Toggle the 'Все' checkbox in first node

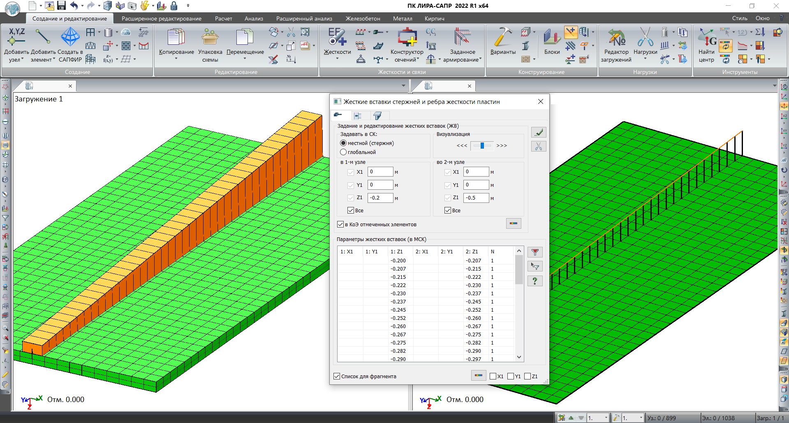click(351, 211)
